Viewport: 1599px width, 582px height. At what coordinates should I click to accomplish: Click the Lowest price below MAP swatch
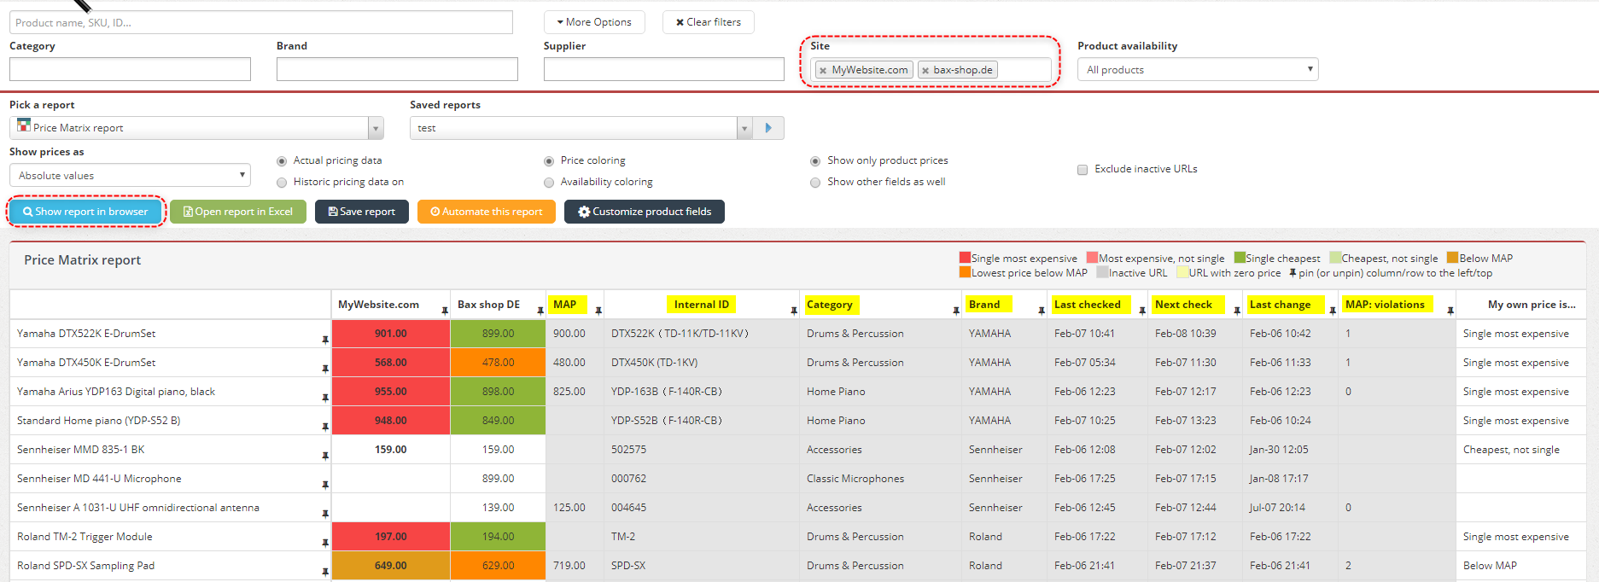coord(965,272)
